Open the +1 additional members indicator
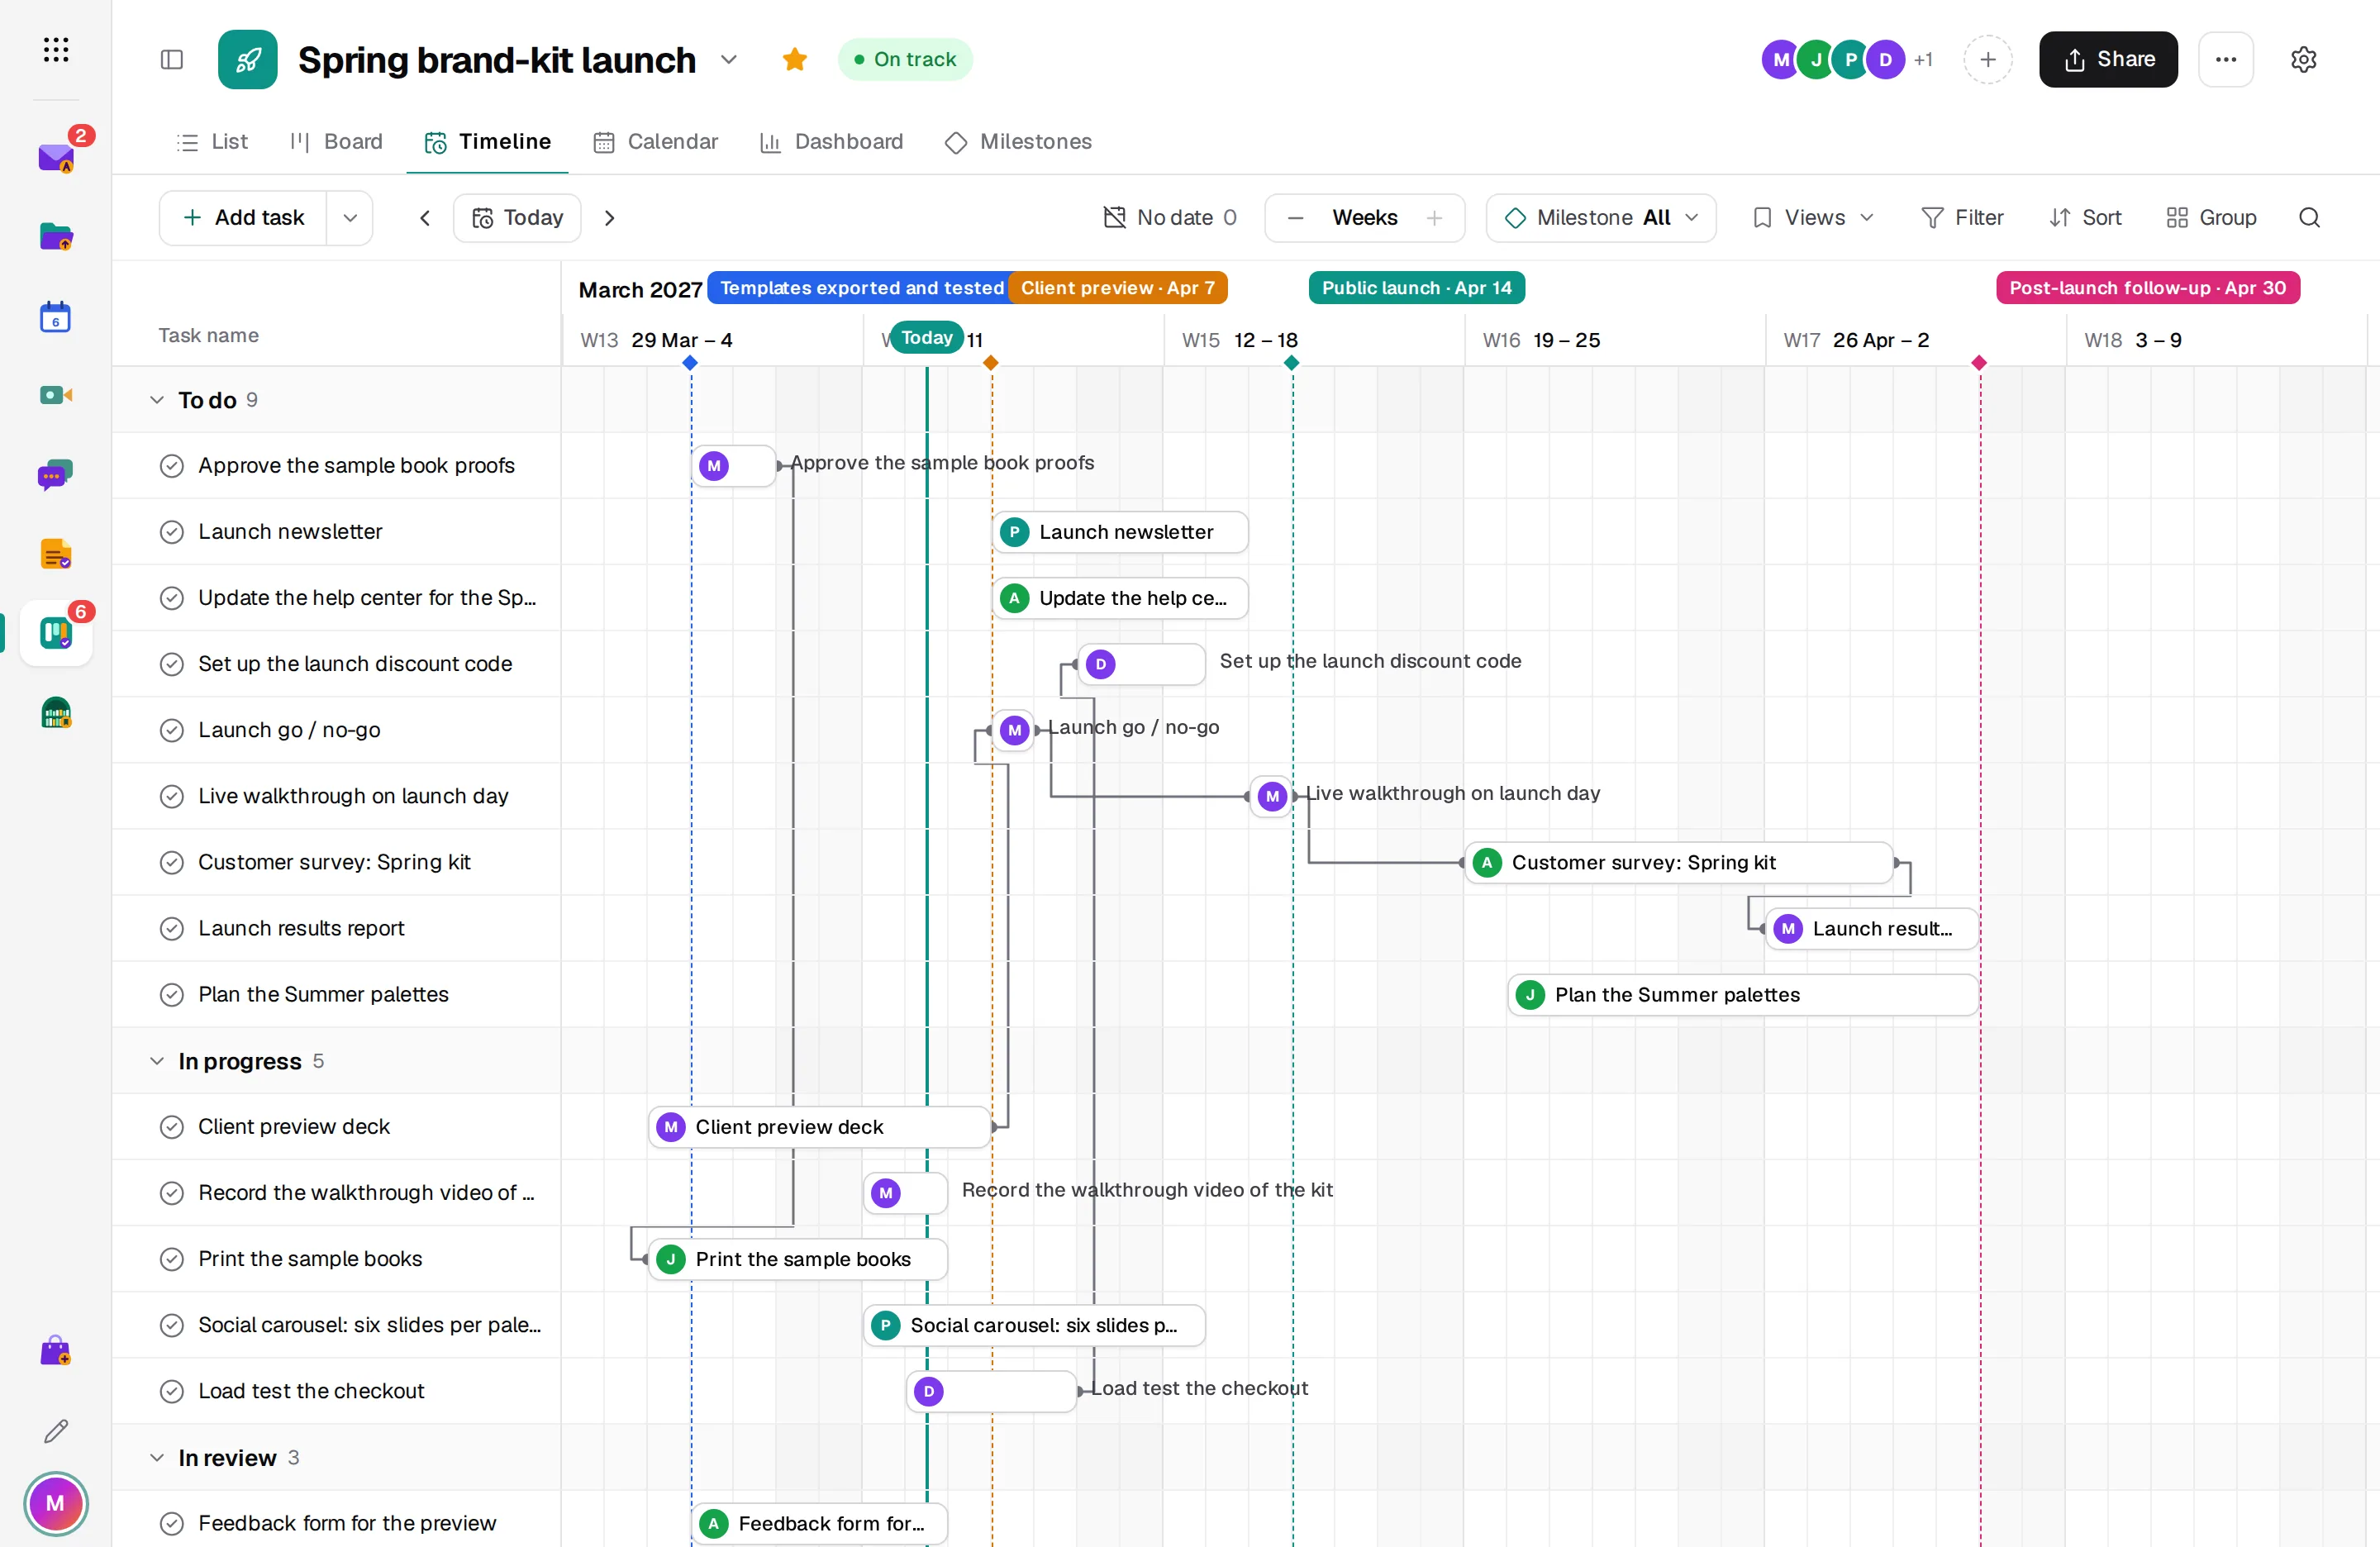This screenshot has height=1547, width=2380. coord(1923,59)
